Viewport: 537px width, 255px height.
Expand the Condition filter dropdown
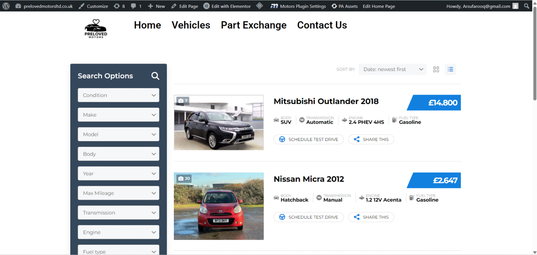tap(118, 95)
